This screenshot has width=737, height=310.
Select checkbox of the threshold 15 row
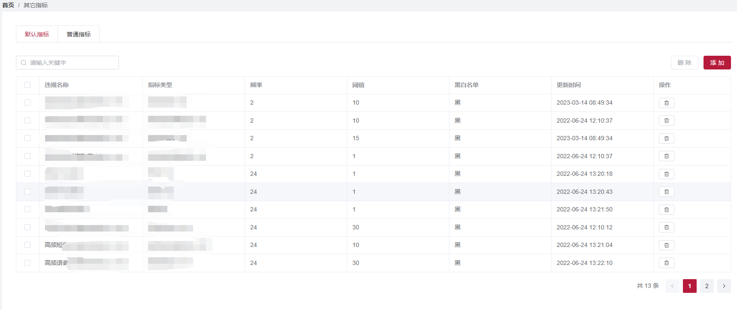(x=27, y=138)
